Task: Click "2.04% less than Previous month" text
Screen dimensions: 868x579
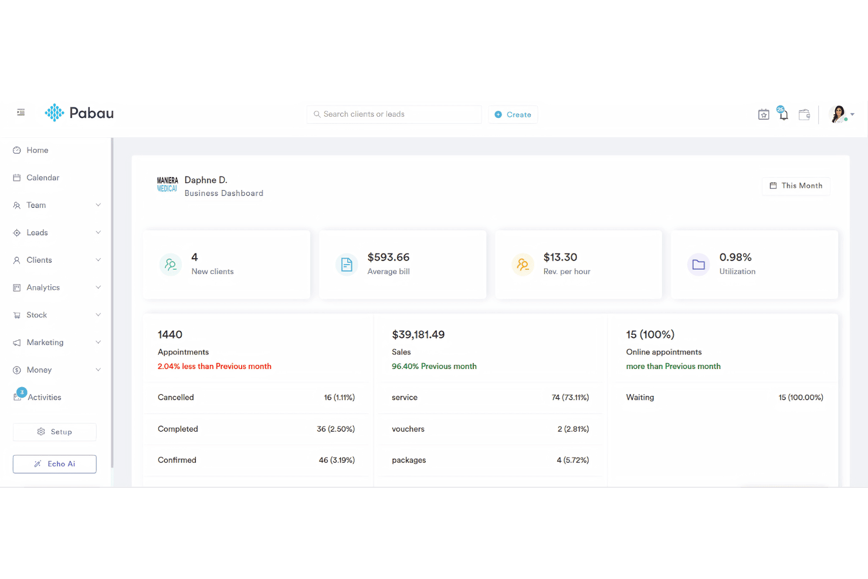Action: [x=215, y=366]
